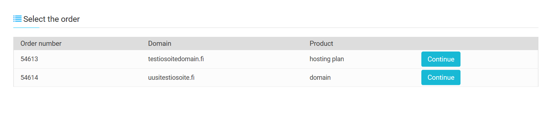Select the Domain column header
The image size is (560, 137).
point(159,44)
